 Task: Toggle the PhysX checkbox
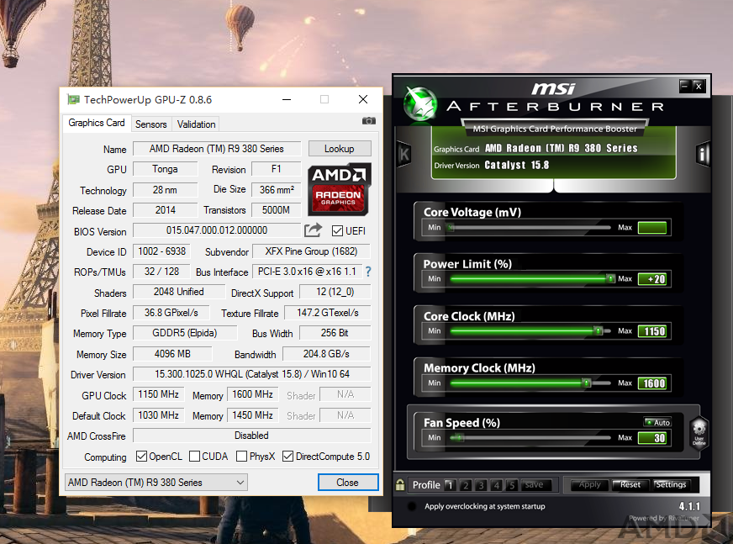point(242,456)
